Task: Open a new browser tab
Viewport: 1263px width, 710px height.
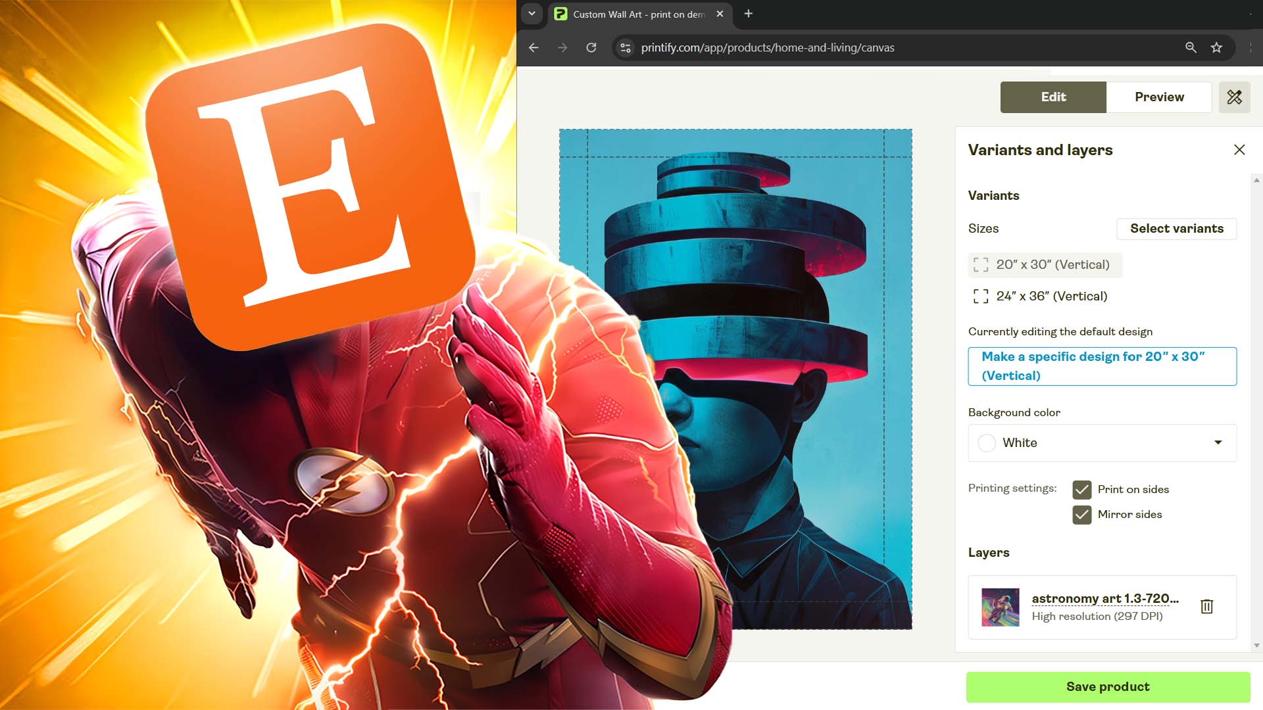Action: [748, 14]
